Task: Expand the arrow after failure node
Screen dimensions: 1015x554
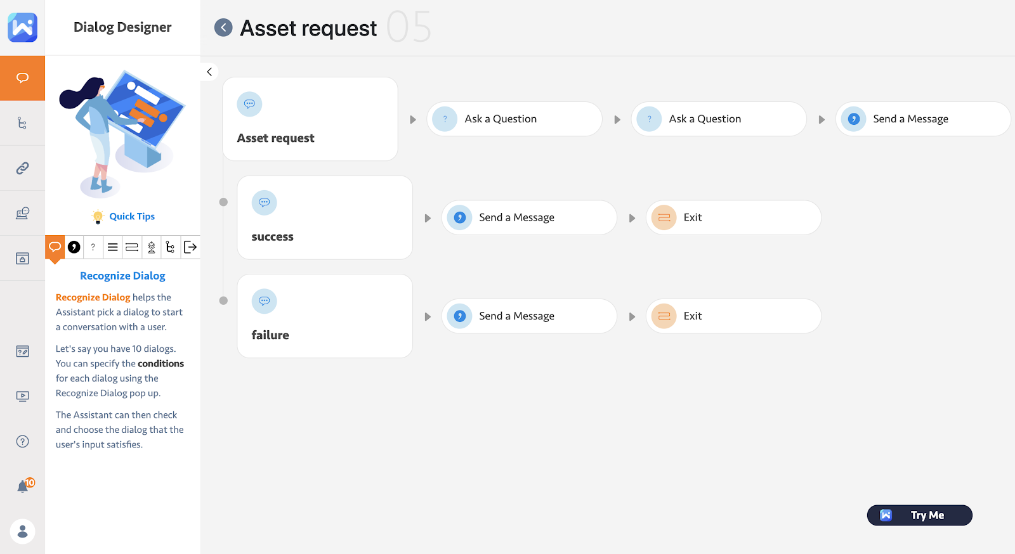Action: pos(428,316)
